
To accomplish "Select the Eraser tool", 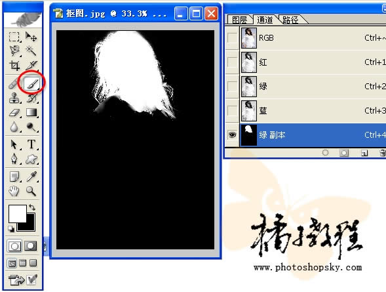I will point(14,113).
